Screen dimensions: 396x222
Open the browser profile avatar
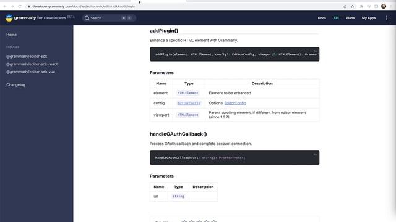click(x=384, y=6)
